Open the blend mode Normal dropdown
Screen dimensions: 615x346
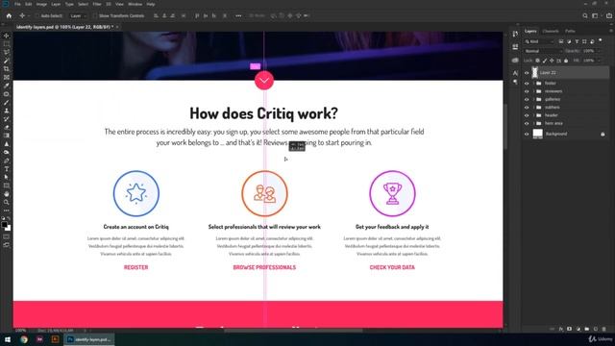pyautogui.click(x=543, y=51)
